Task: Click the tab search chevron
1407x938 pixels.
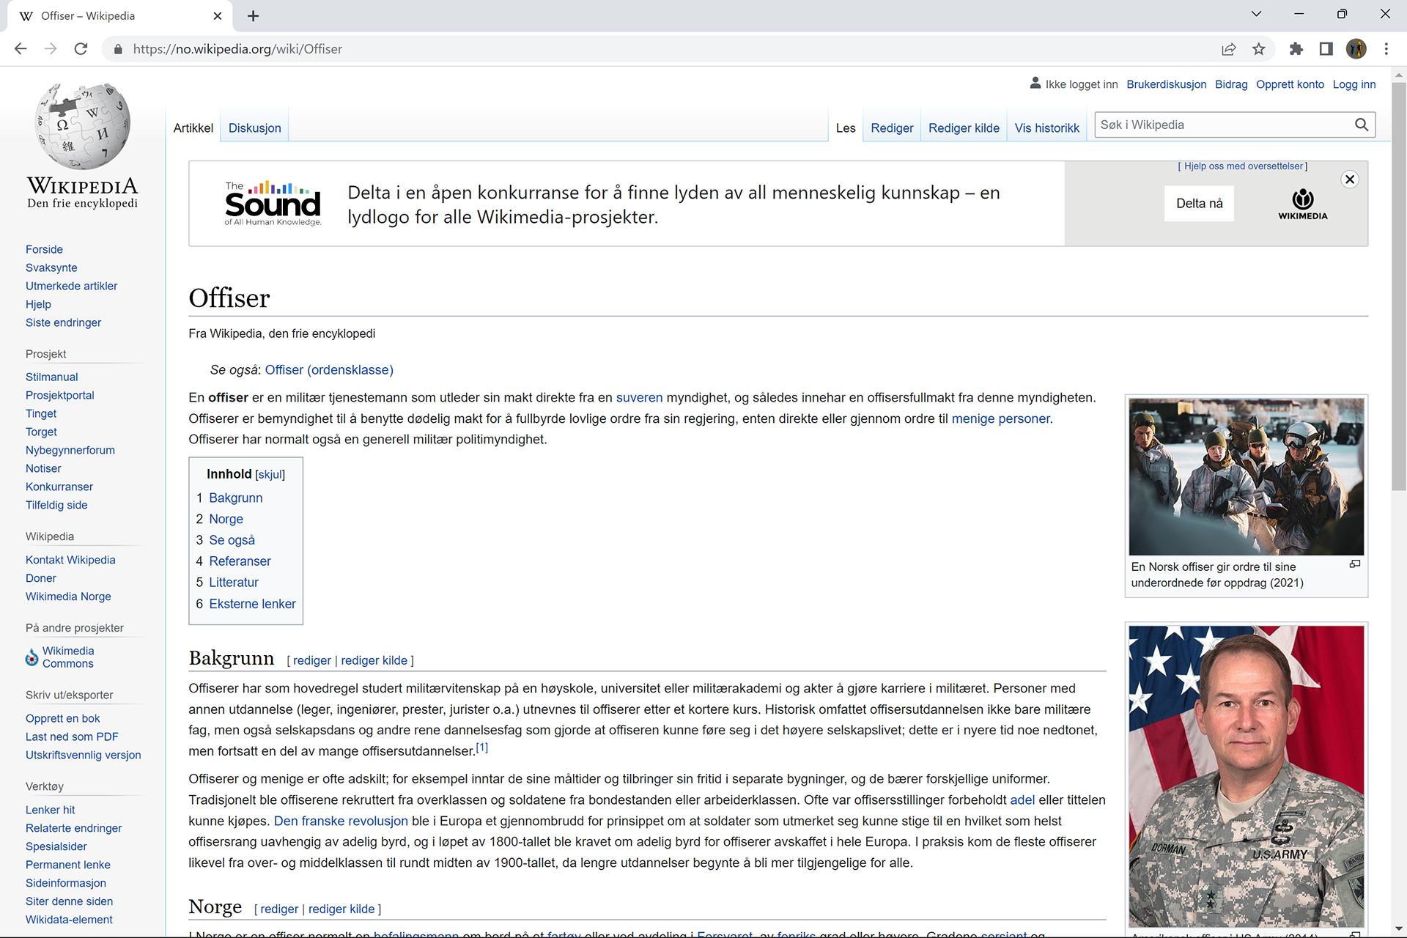Action: click(x=1256, y=14)
